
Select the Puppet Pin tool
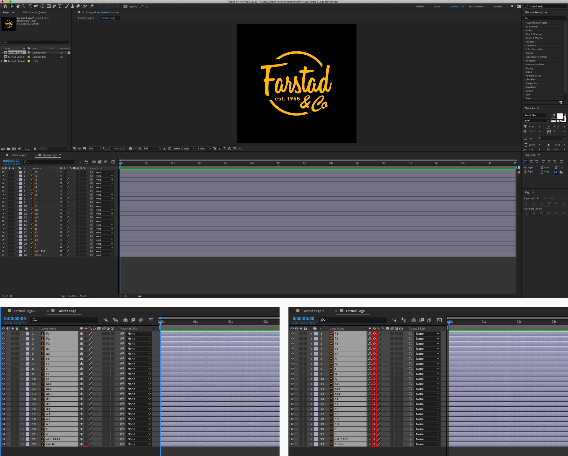pyautogui.click(x=92, y=6)
